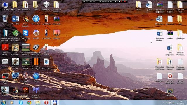Open the Theta folder icon
The width and height of the screenshot is (187, 105).
pyautogui.click(x=36, y=6)
